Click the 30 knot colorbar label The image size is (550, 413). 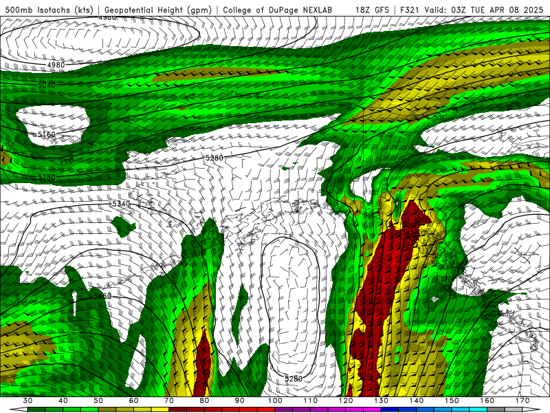click(x=27, y=401)
